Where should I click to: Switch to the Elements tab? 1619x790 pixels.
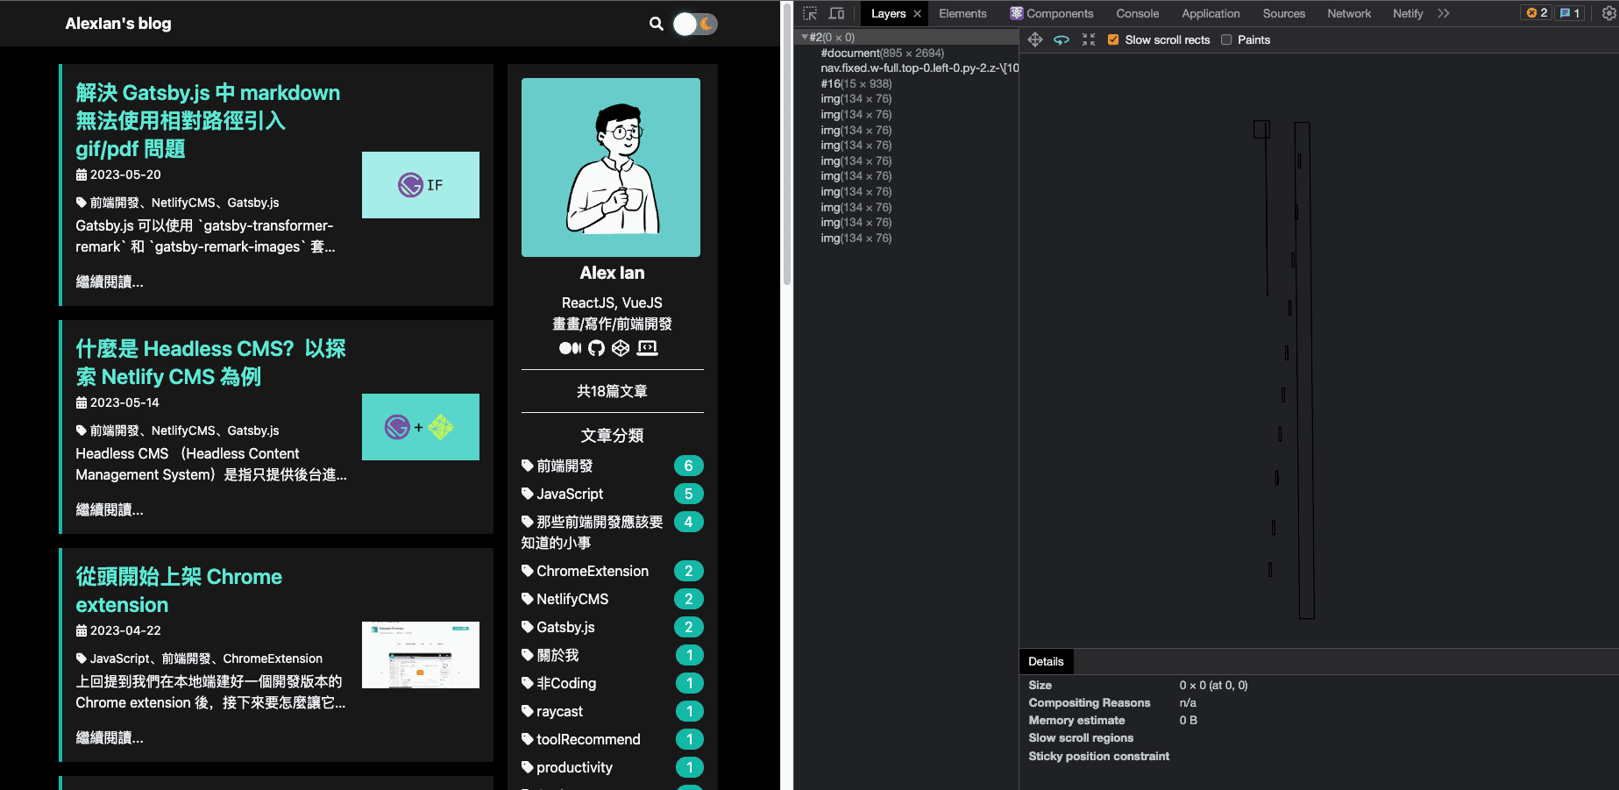[x=962, y=13]
